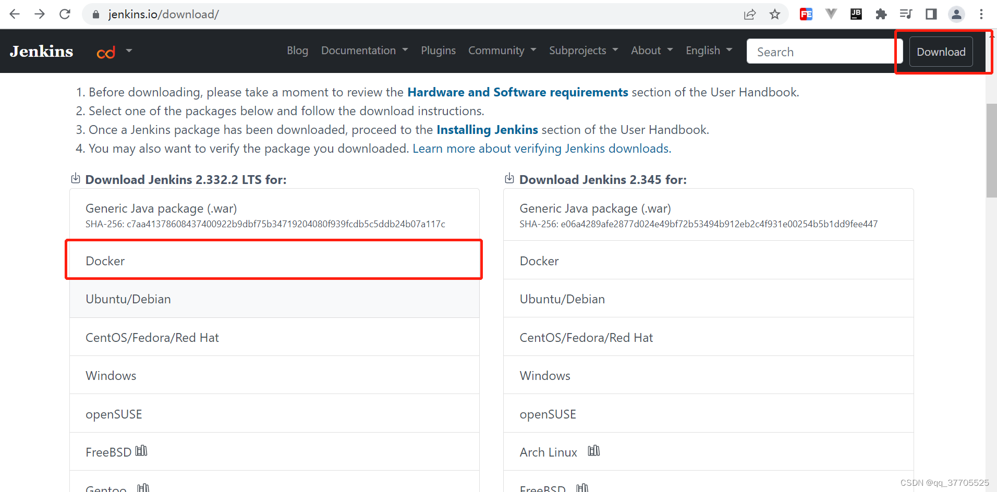
Task: Open the English language dropdown
Action: point(709,51)
